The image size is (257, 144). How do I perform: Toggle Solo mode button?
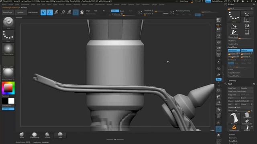[218, 136]
